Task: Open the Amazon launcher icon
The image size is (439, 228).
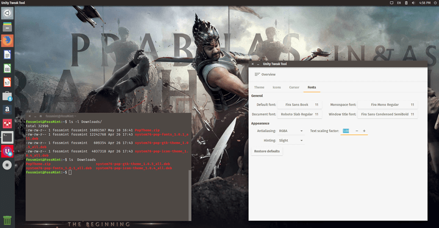Action: 7,109
